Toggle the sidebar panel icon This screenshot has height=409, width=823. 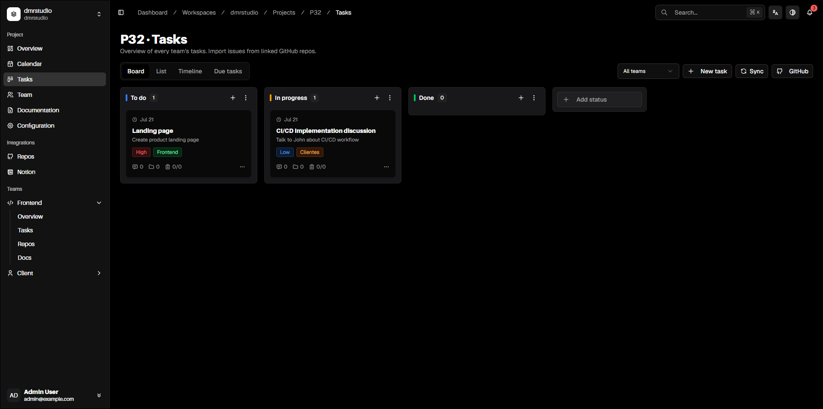click(121, 12)
